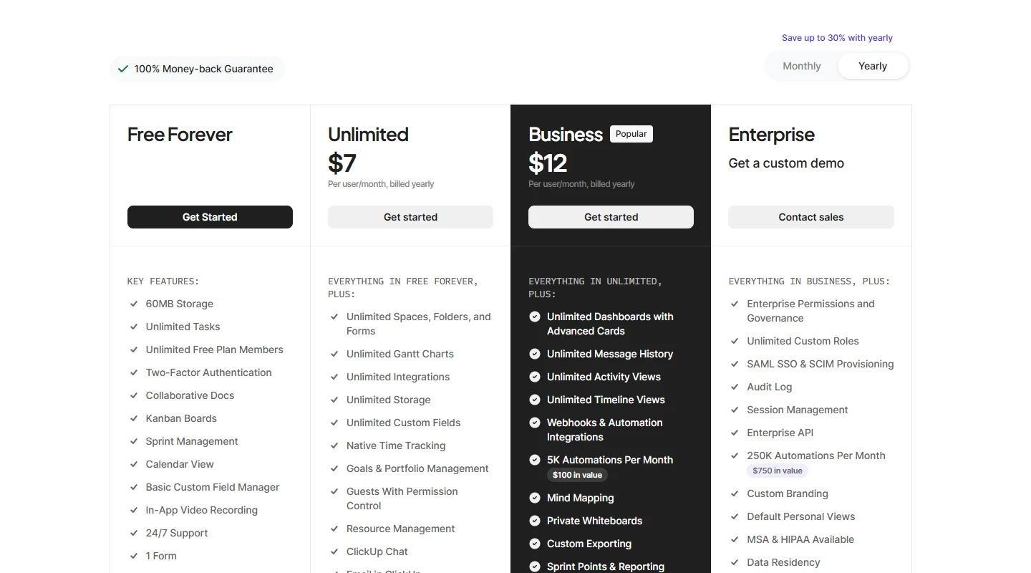Click 'Get a custom demo' text

click(x=786, y=163)
